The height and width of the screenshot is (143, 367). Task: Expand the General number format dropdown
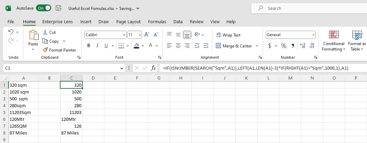tap(313, 35)
